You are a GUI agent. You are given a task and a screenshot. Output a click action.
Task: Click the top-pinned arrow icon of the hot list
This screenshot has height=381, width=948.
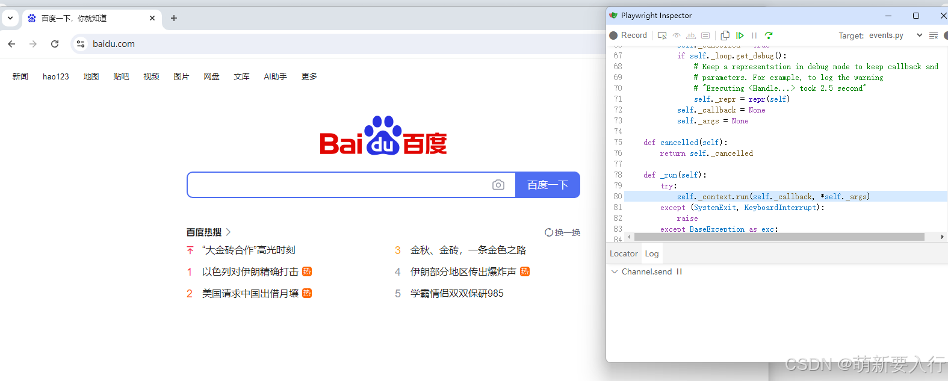pos(190,250)
